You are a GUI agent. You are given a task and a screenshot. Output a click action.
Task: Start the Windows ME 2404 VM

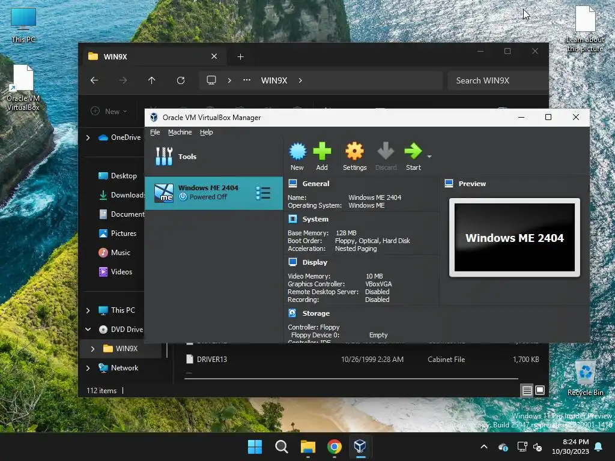[x=413, y=155]
